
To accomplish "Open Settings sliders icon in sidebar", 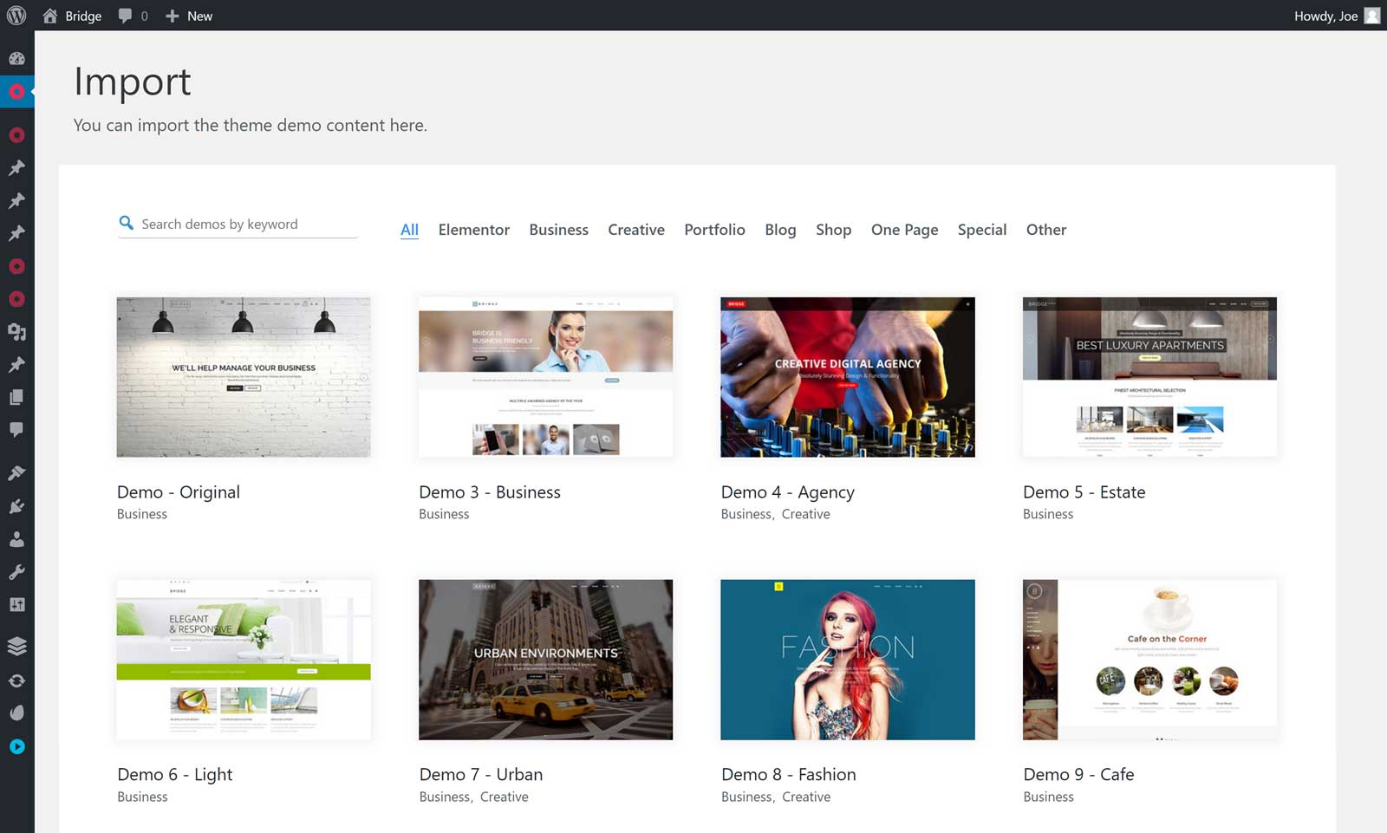I will (x=16, y=605).
